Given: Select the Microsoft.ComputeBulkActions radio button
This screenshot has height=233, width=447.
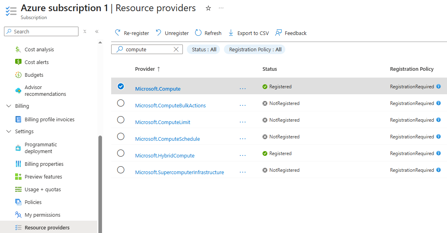Looking at the screenshot, I should (x=121, y=103).
